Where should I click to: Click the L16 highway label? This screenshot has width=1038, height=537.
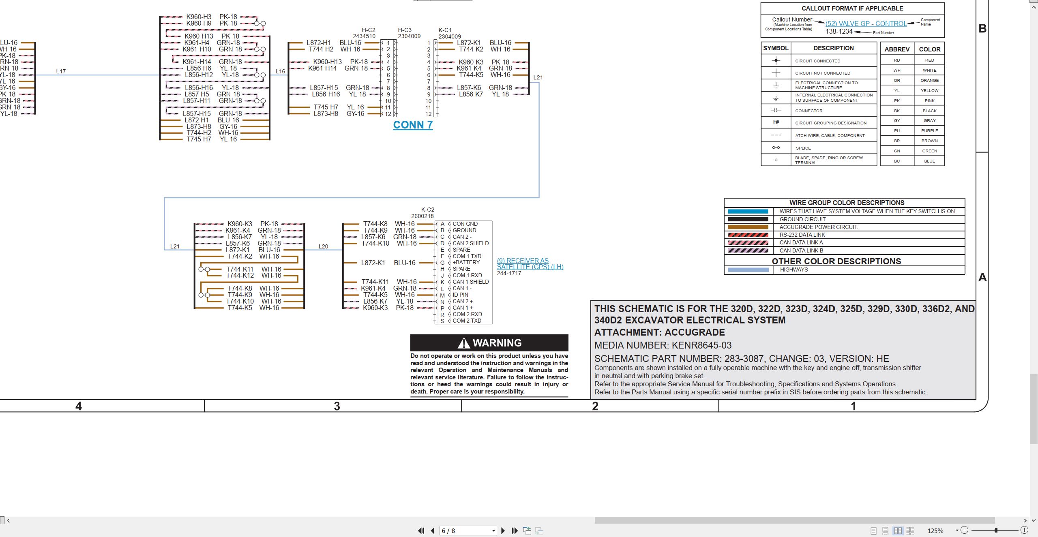click(280, 71)
